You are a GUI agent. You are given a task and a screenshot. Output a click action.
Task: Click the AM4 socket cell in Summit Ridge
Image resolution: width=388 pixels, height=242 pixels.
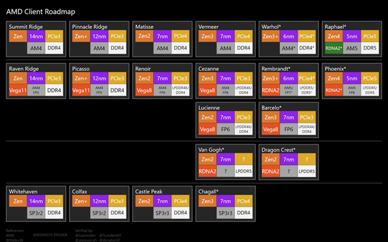click(36, 48)
